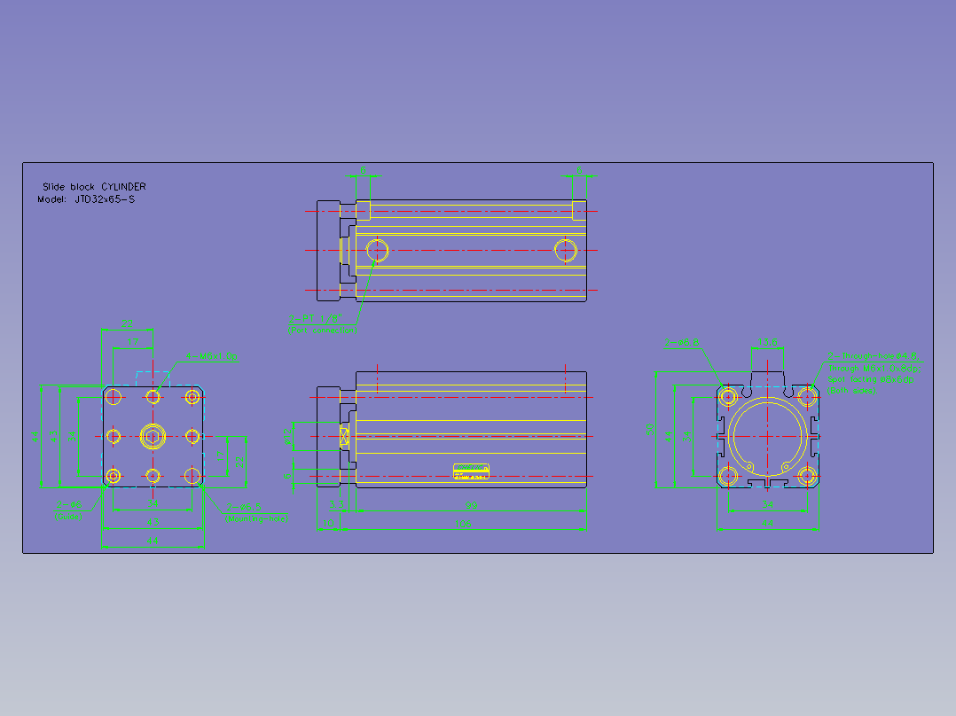Click the '2-ø6.5' hole callout
The width and height of the screenshot is (956, 716).
pyautogui.click(x=244, y=507)
